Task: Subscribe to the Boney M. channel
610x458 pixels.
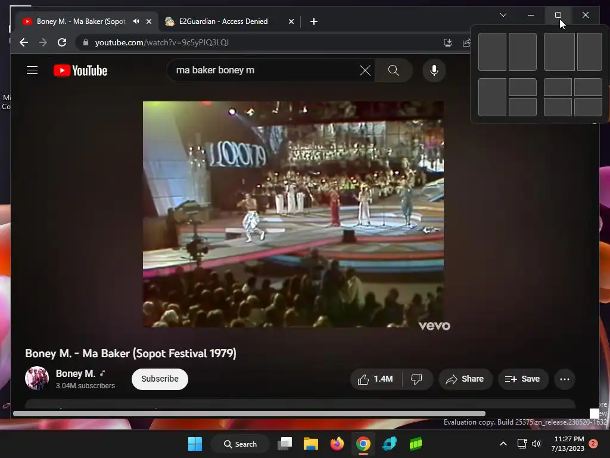Action: tap(160, 379)
